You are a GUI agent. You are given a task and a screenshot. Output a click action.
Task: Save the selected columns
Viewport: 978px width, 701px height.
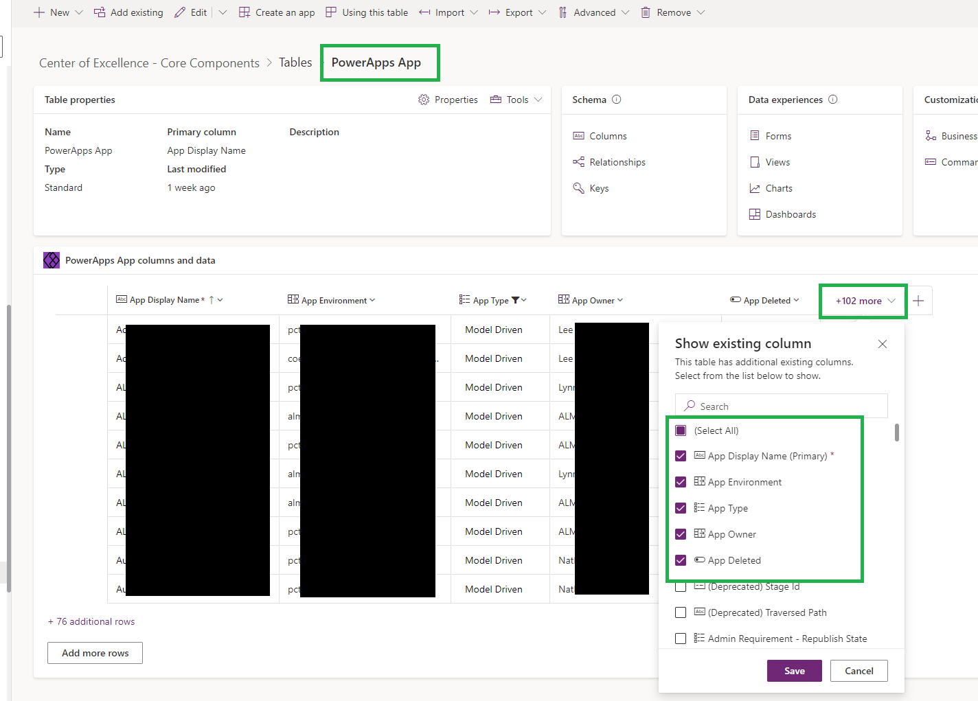click(794, 671)
